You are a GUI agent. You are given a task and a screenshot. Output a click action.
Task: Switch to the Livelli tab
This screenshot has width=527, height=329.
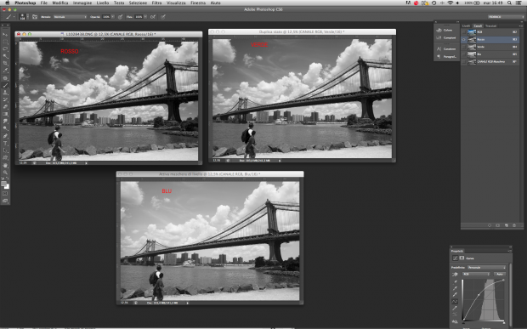(466, 26)
